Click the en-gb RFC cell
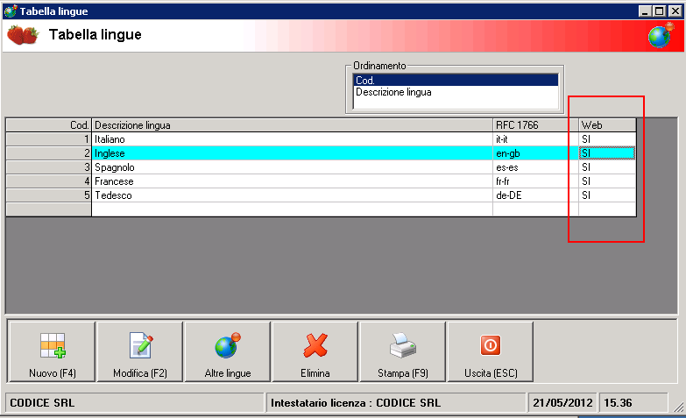 [x=535, y=153]
